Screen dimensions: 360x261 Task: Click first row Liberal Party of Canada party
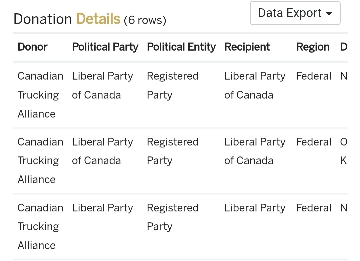coord(102,86)
